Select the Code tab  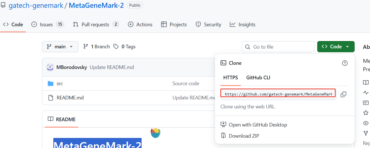pos(13,25)
